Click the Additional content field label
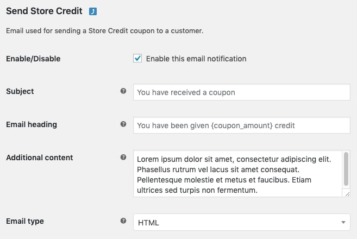The width and height of the screenshot is (357, 239). [x=39, y=158]
